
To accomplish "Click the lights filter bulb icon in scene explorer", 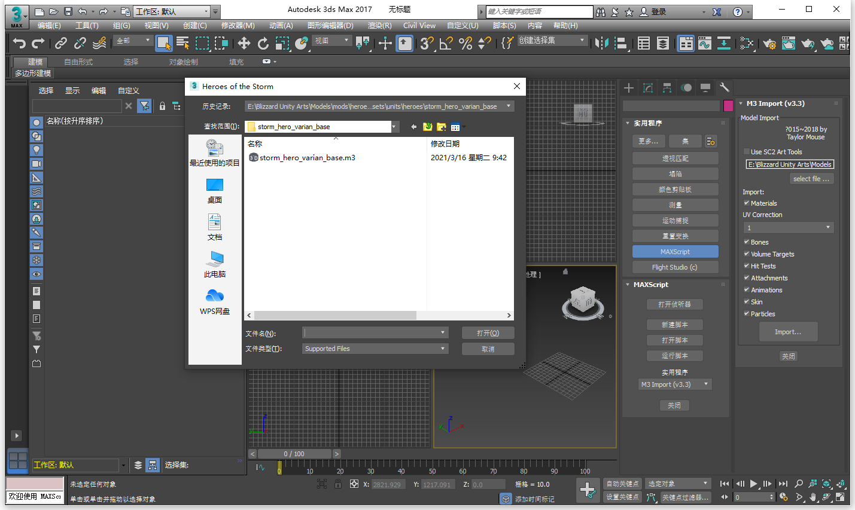I will tap(36, 150).
